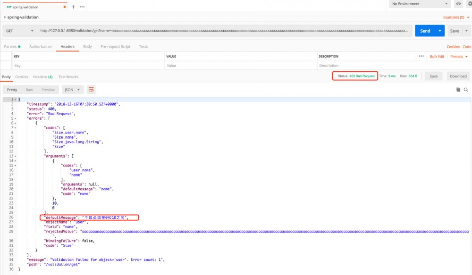Click the timestamp value on line 2

point(87,104)
